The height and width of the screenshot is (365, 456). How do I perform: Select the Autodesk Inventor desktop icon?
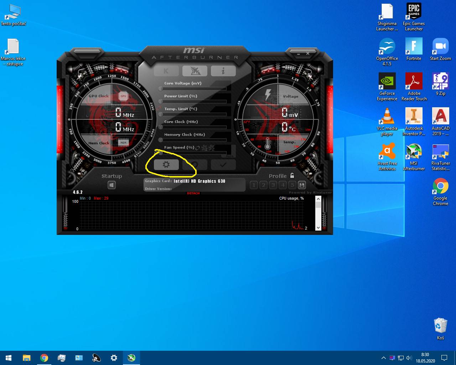(x=414, y=122)
